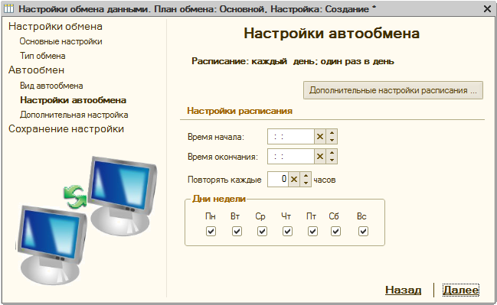Uncheck the Вс weekday checkbox
Image resolution: width=497 pixels, height=305 pixels.
[363, 232]
